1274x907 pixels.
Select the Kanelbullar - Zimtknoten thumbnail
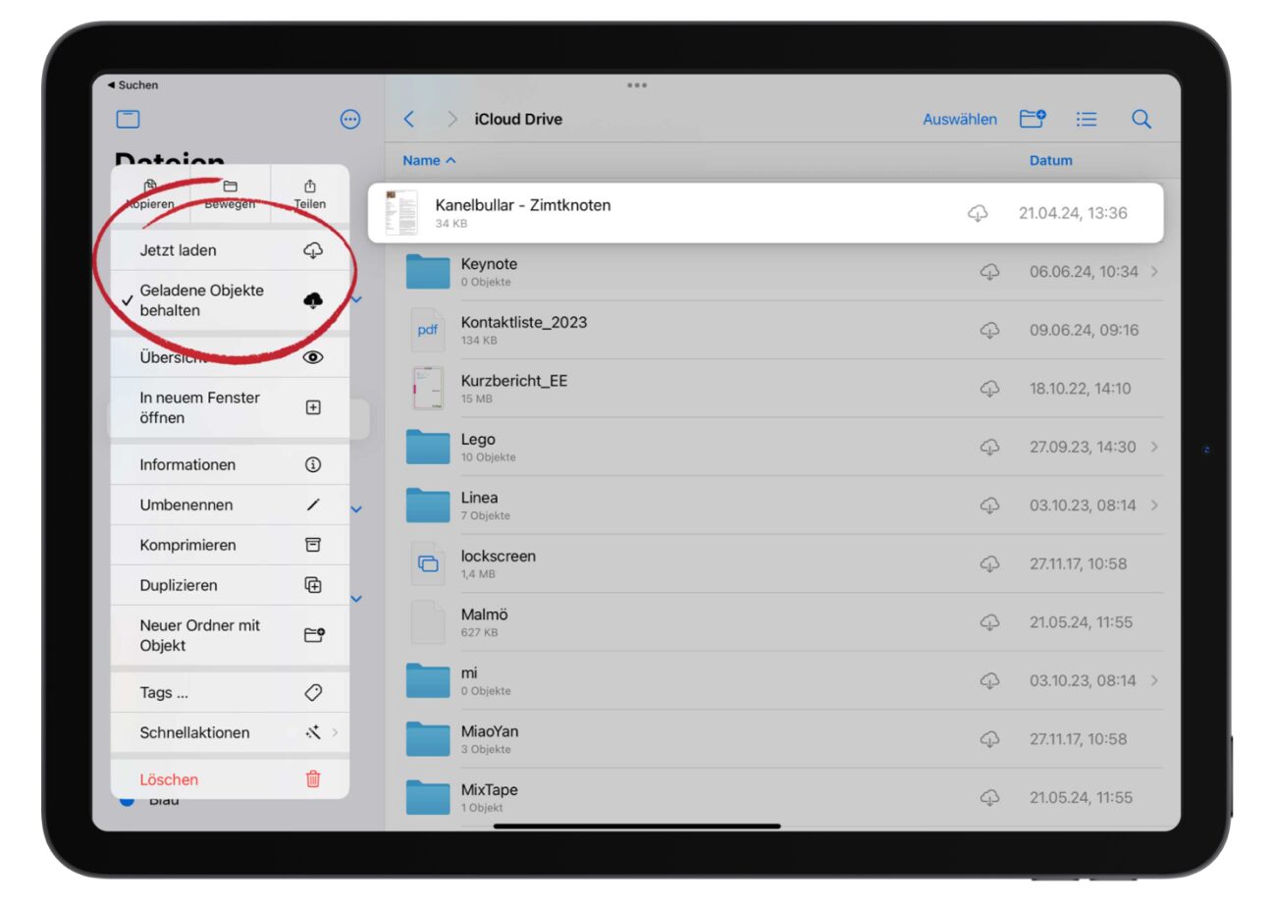tap(400, 213)
